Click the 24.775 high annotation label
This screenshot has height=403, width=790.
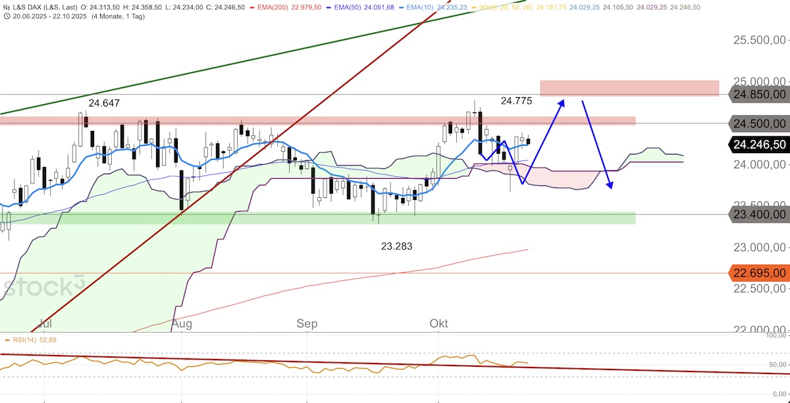pos(516,101)
